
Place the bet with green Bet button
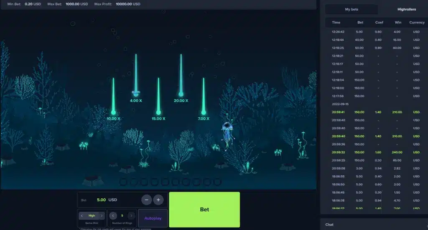204,209
